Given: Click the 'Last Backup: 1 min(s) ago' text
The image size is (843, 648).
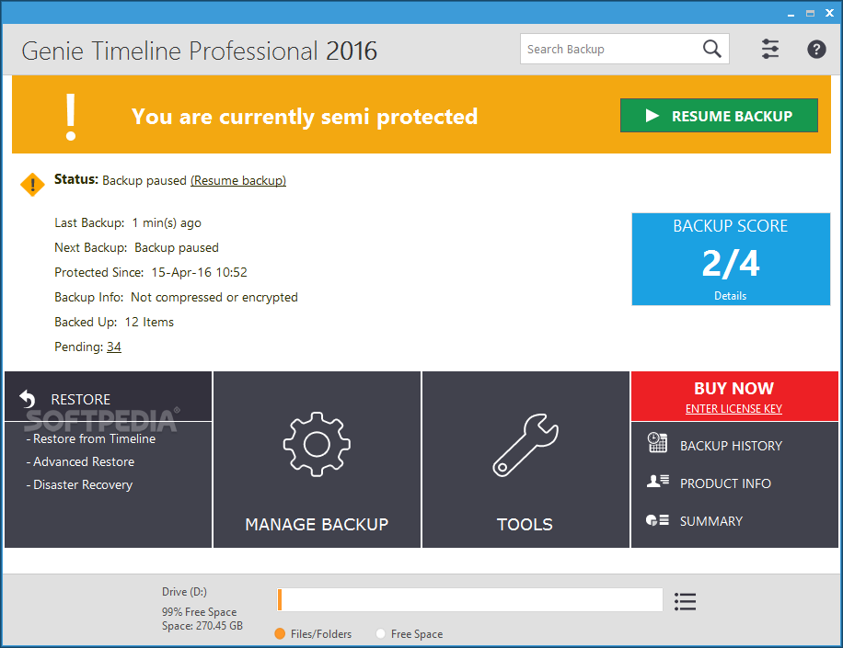Looking at the screenshot, I should [x=128, y=222].
